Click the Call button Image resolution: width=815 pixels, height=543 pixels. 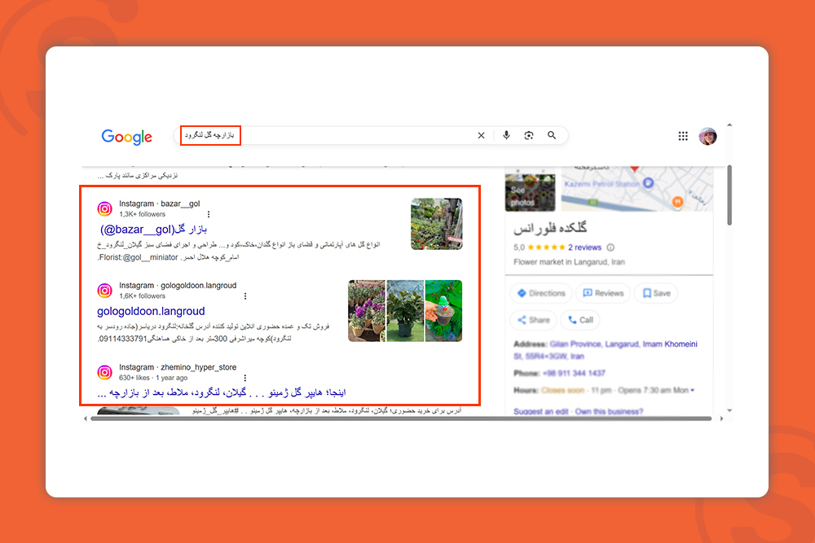coord(580,320)
